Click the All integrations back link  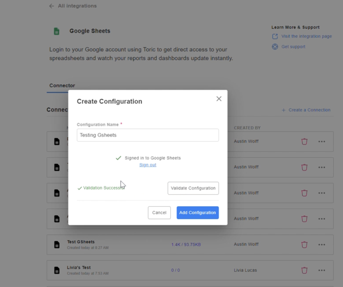pyautogui.click(x=77, y=6)
